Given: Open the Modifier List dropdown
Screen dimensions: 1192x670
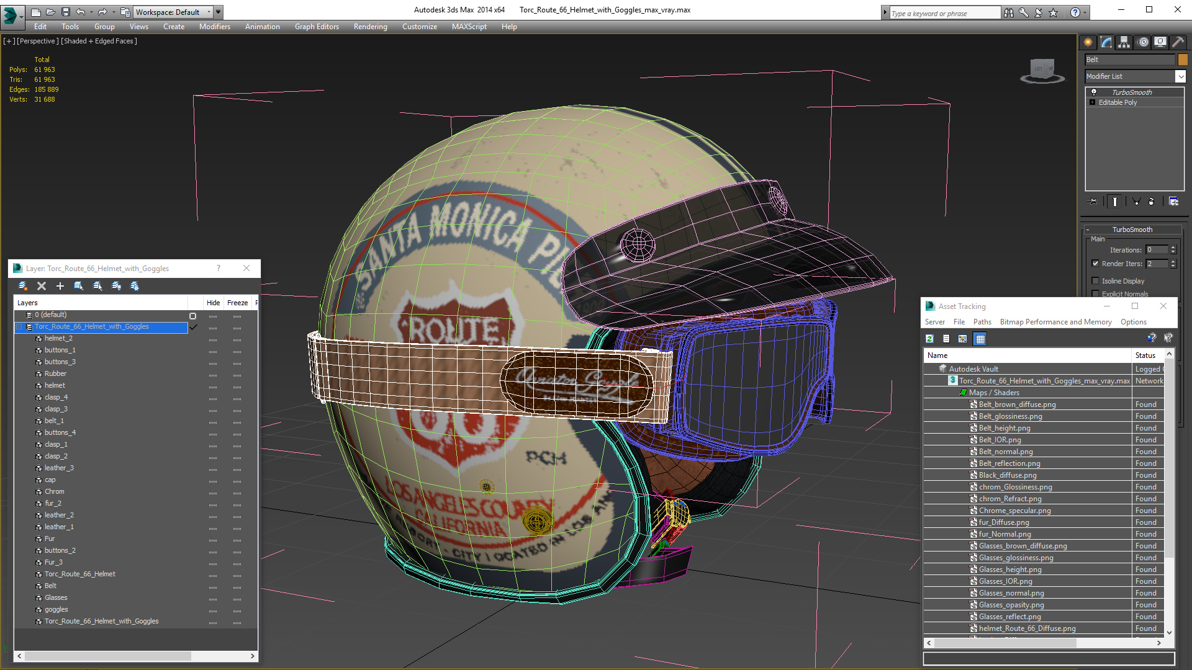Looking at the screenshot, I should coord(1180,76).
